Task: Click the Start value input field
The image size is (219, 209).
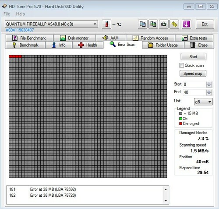Action: [x=194, y=84]
